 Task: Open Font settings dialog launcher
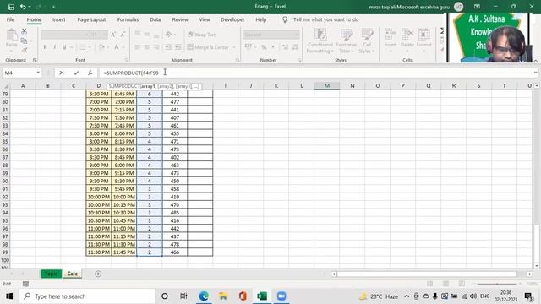coord(127,60)
